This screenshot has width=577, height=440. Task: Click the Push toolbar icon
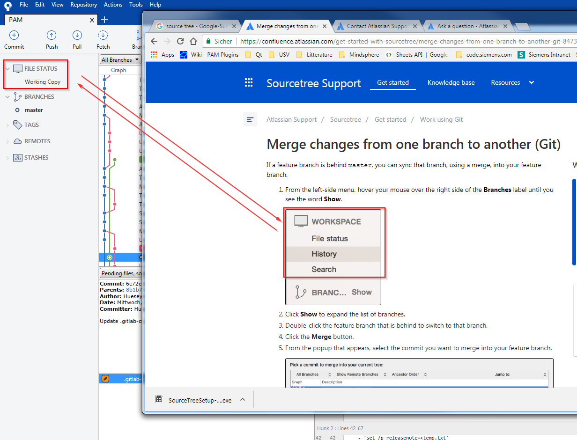[x=52, y=35]
